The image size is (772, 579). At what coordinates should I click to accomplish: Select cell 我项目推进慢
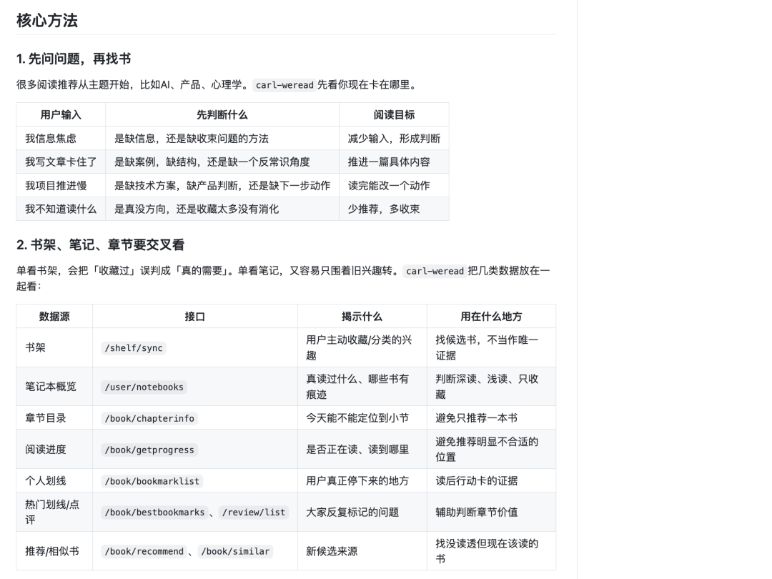coord(61,186)
